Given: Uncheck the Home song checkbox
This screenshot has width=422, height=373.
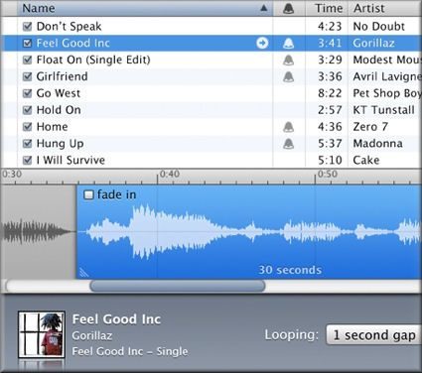Looking at the screenshot, I should [28, 127].
